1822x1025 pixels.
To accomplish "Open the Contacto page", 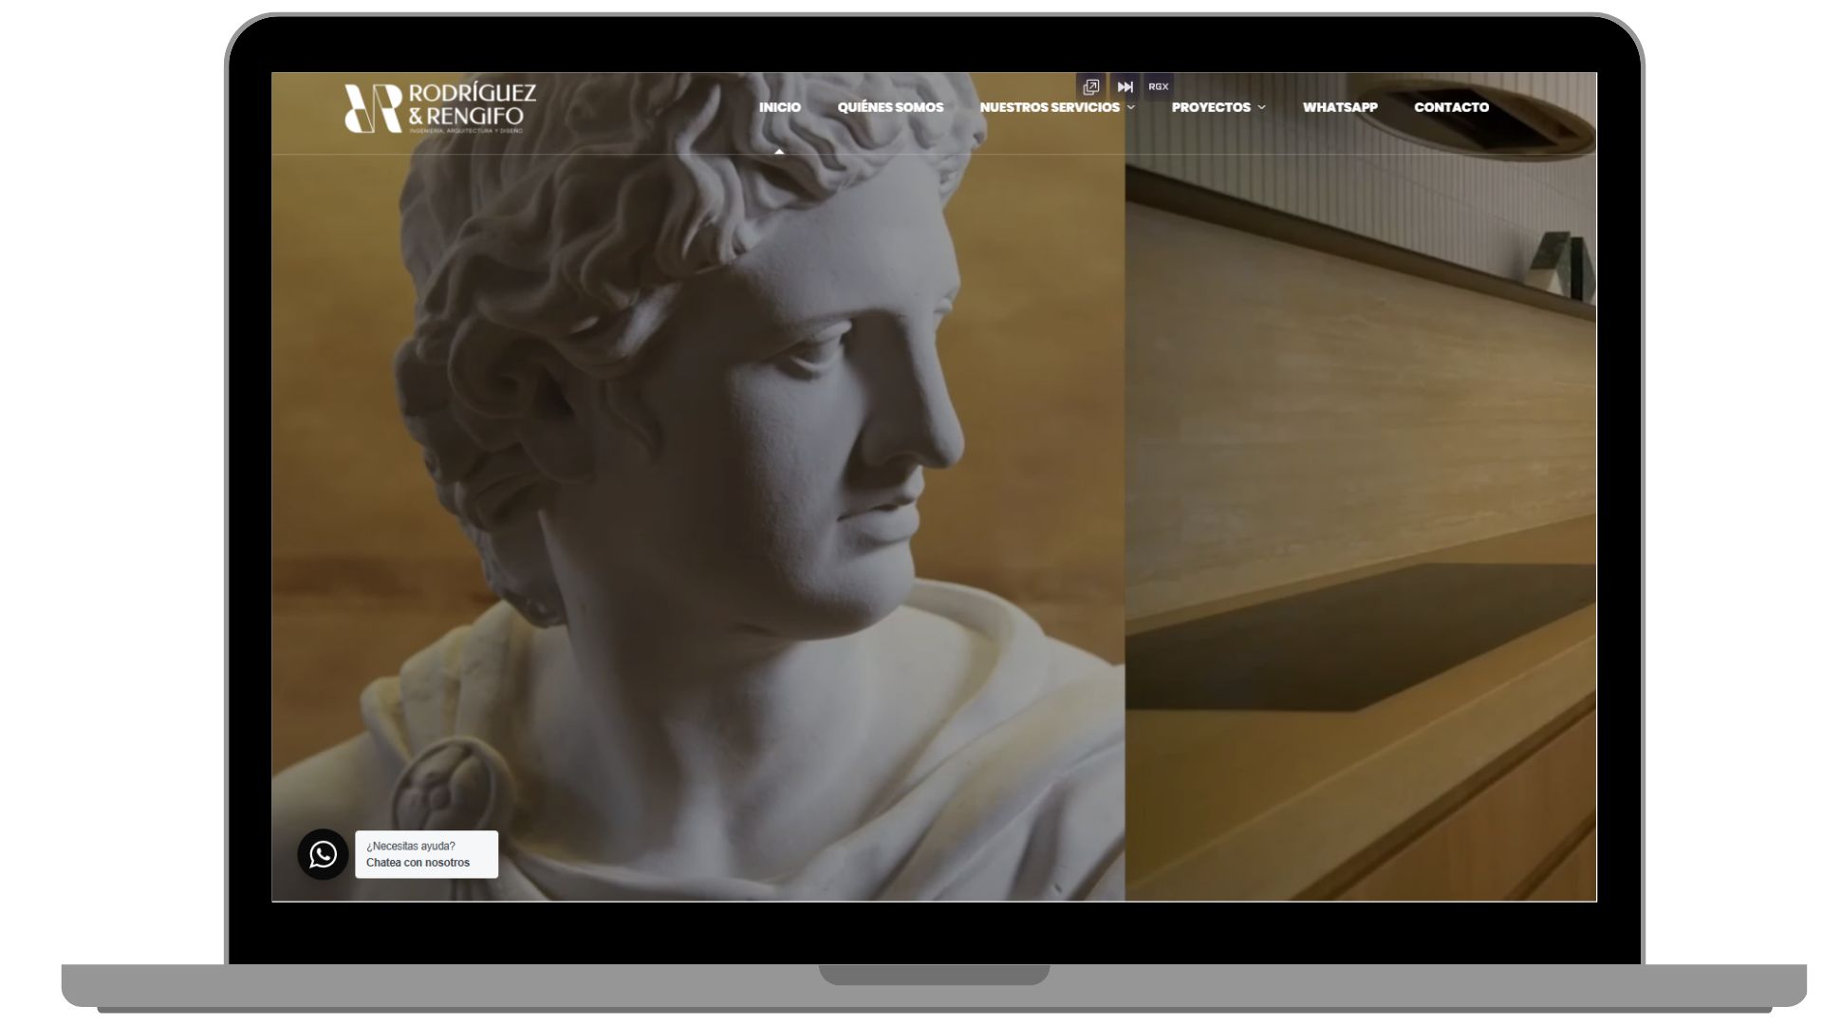I will point(1450,107).
